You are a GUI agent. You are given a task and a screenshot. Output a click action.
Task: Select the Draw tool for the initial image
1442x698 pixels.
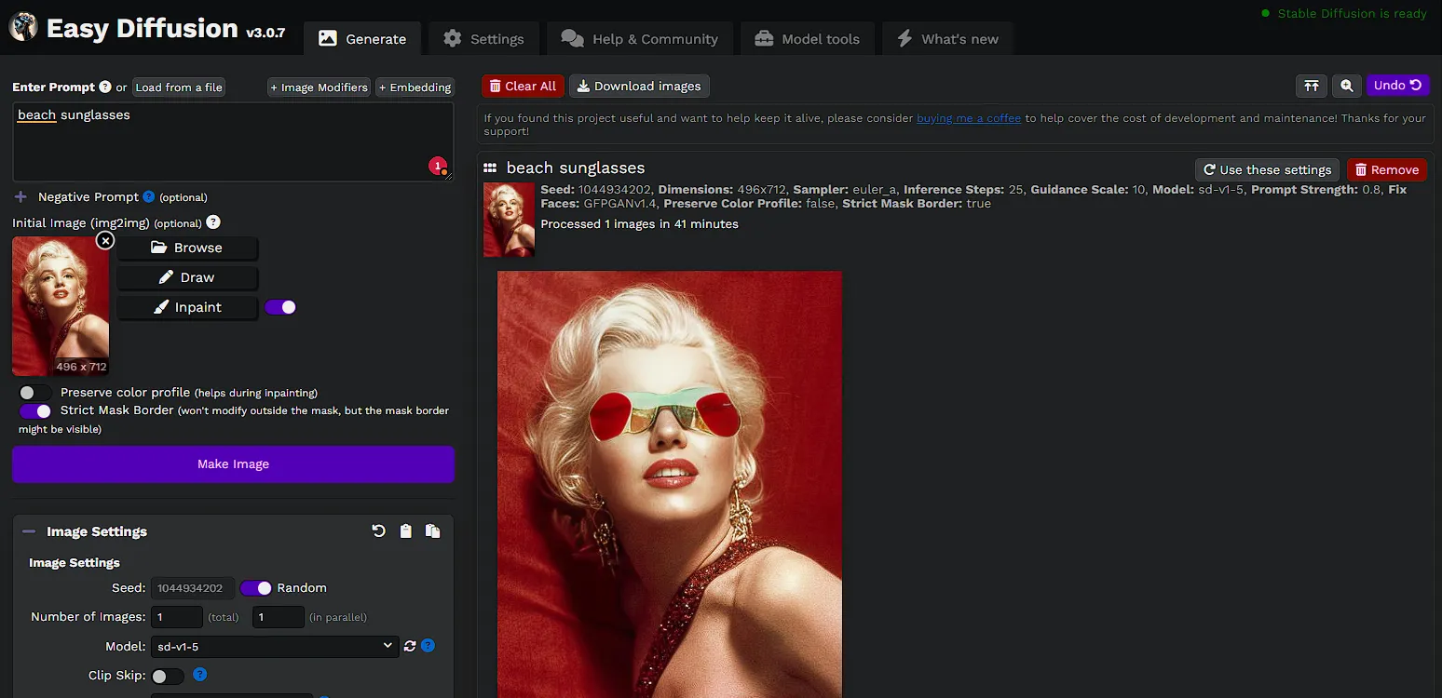[187, 277]
